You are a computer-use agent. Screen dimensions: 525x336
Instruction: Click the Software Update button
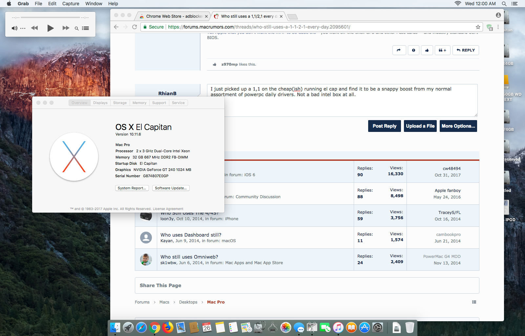[171, 188]
